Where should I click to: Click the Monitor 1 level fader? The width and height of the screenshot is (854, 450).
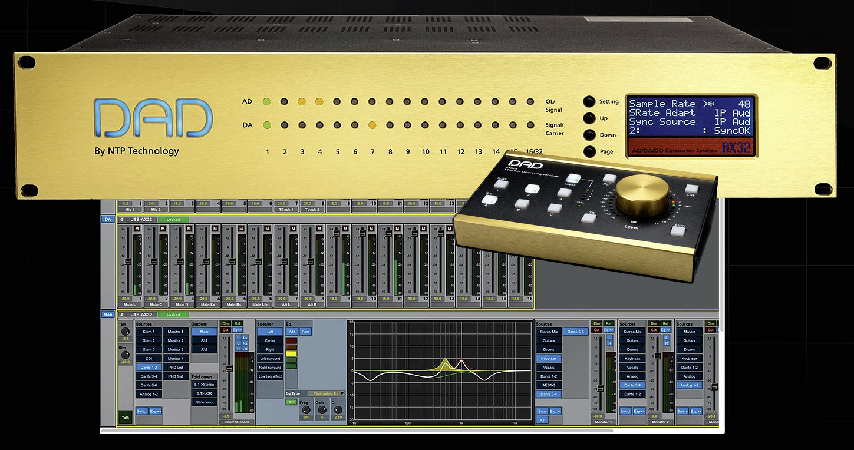click(x=601, y=389)
